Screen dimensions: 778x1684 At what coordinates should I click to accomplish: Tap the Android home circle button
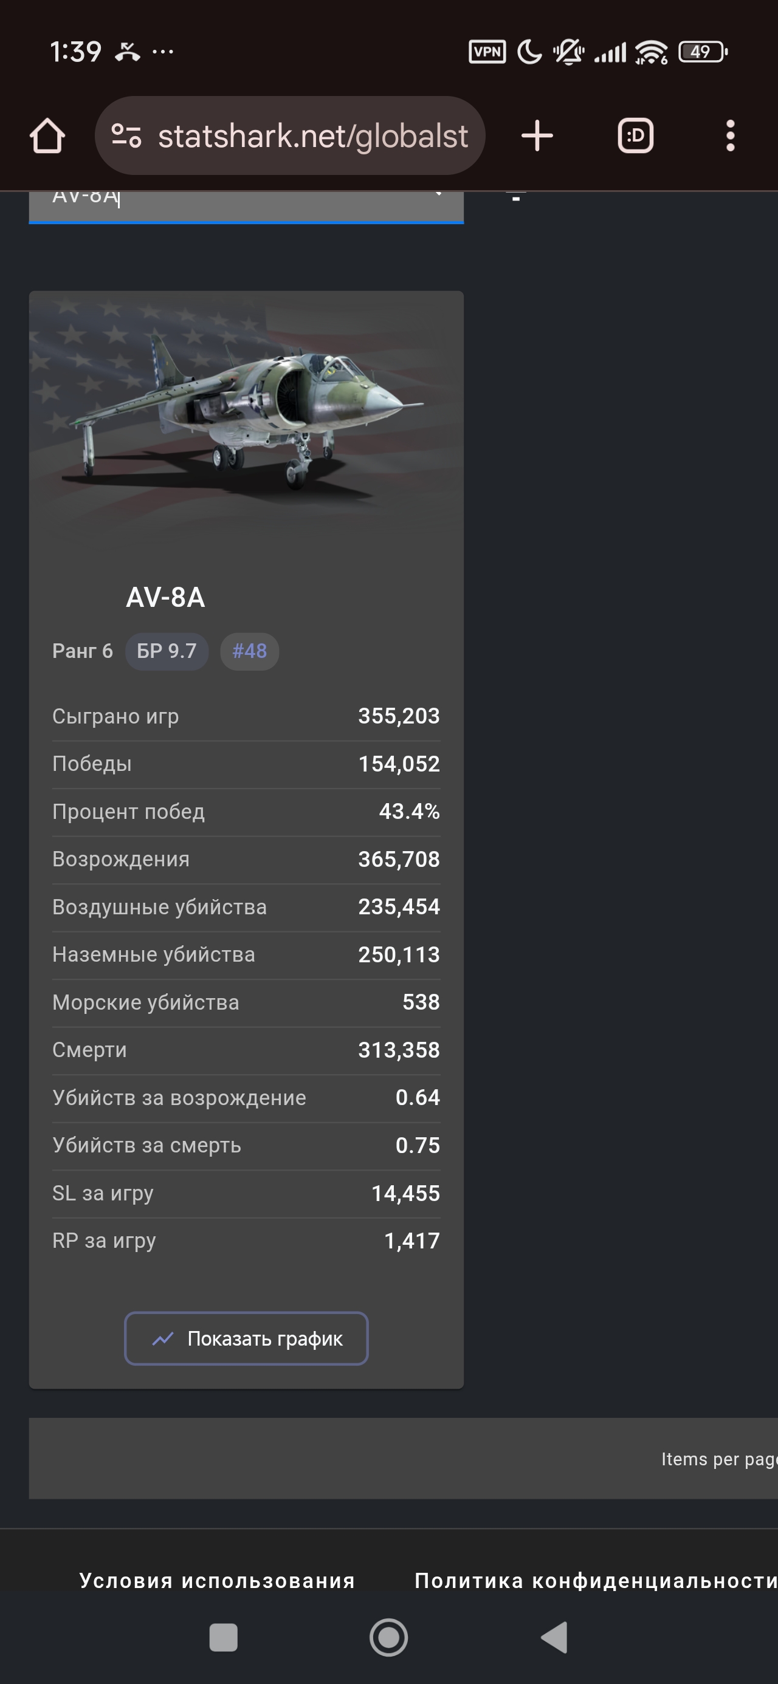coord(388,1637)
